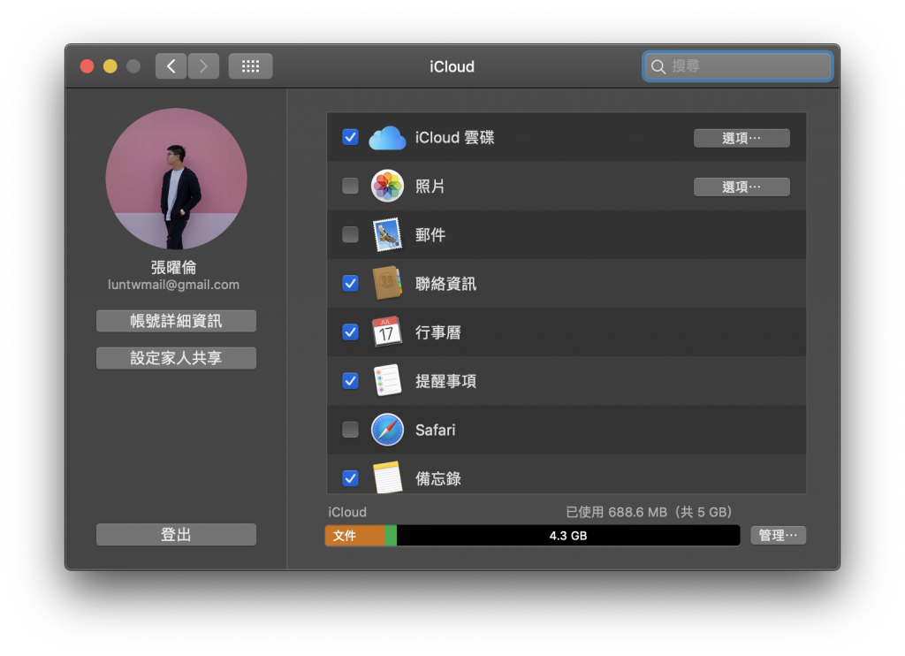Image resolution: width=905 pixels, height=656 pixels.
Task: Open 選項 for iCloud 雲碟
Action: pos(741,138)
